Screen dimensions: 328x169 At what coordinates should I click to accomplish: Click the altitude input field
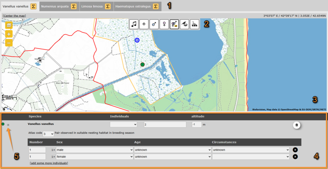tap(196, 124)
